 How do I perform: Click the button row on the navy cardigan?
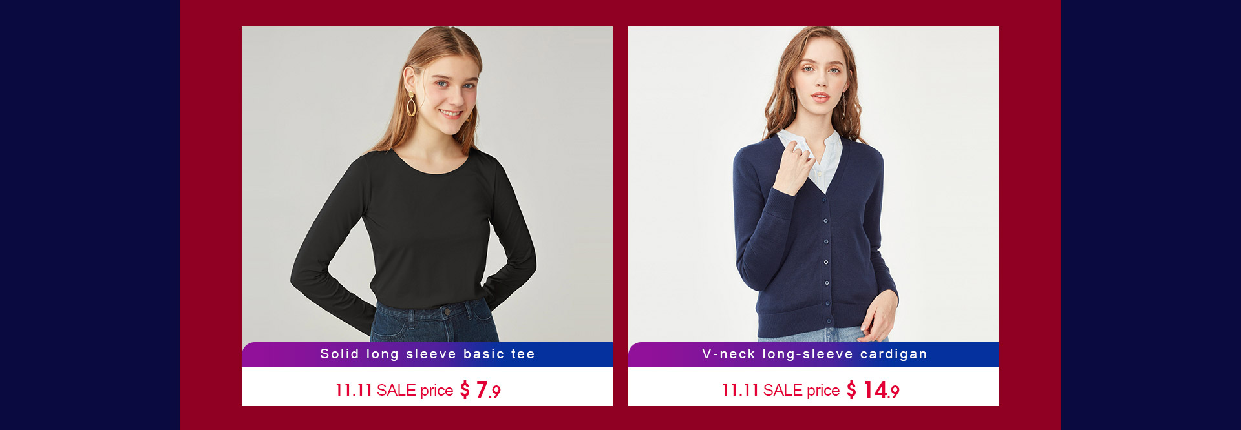click(826, 271)
